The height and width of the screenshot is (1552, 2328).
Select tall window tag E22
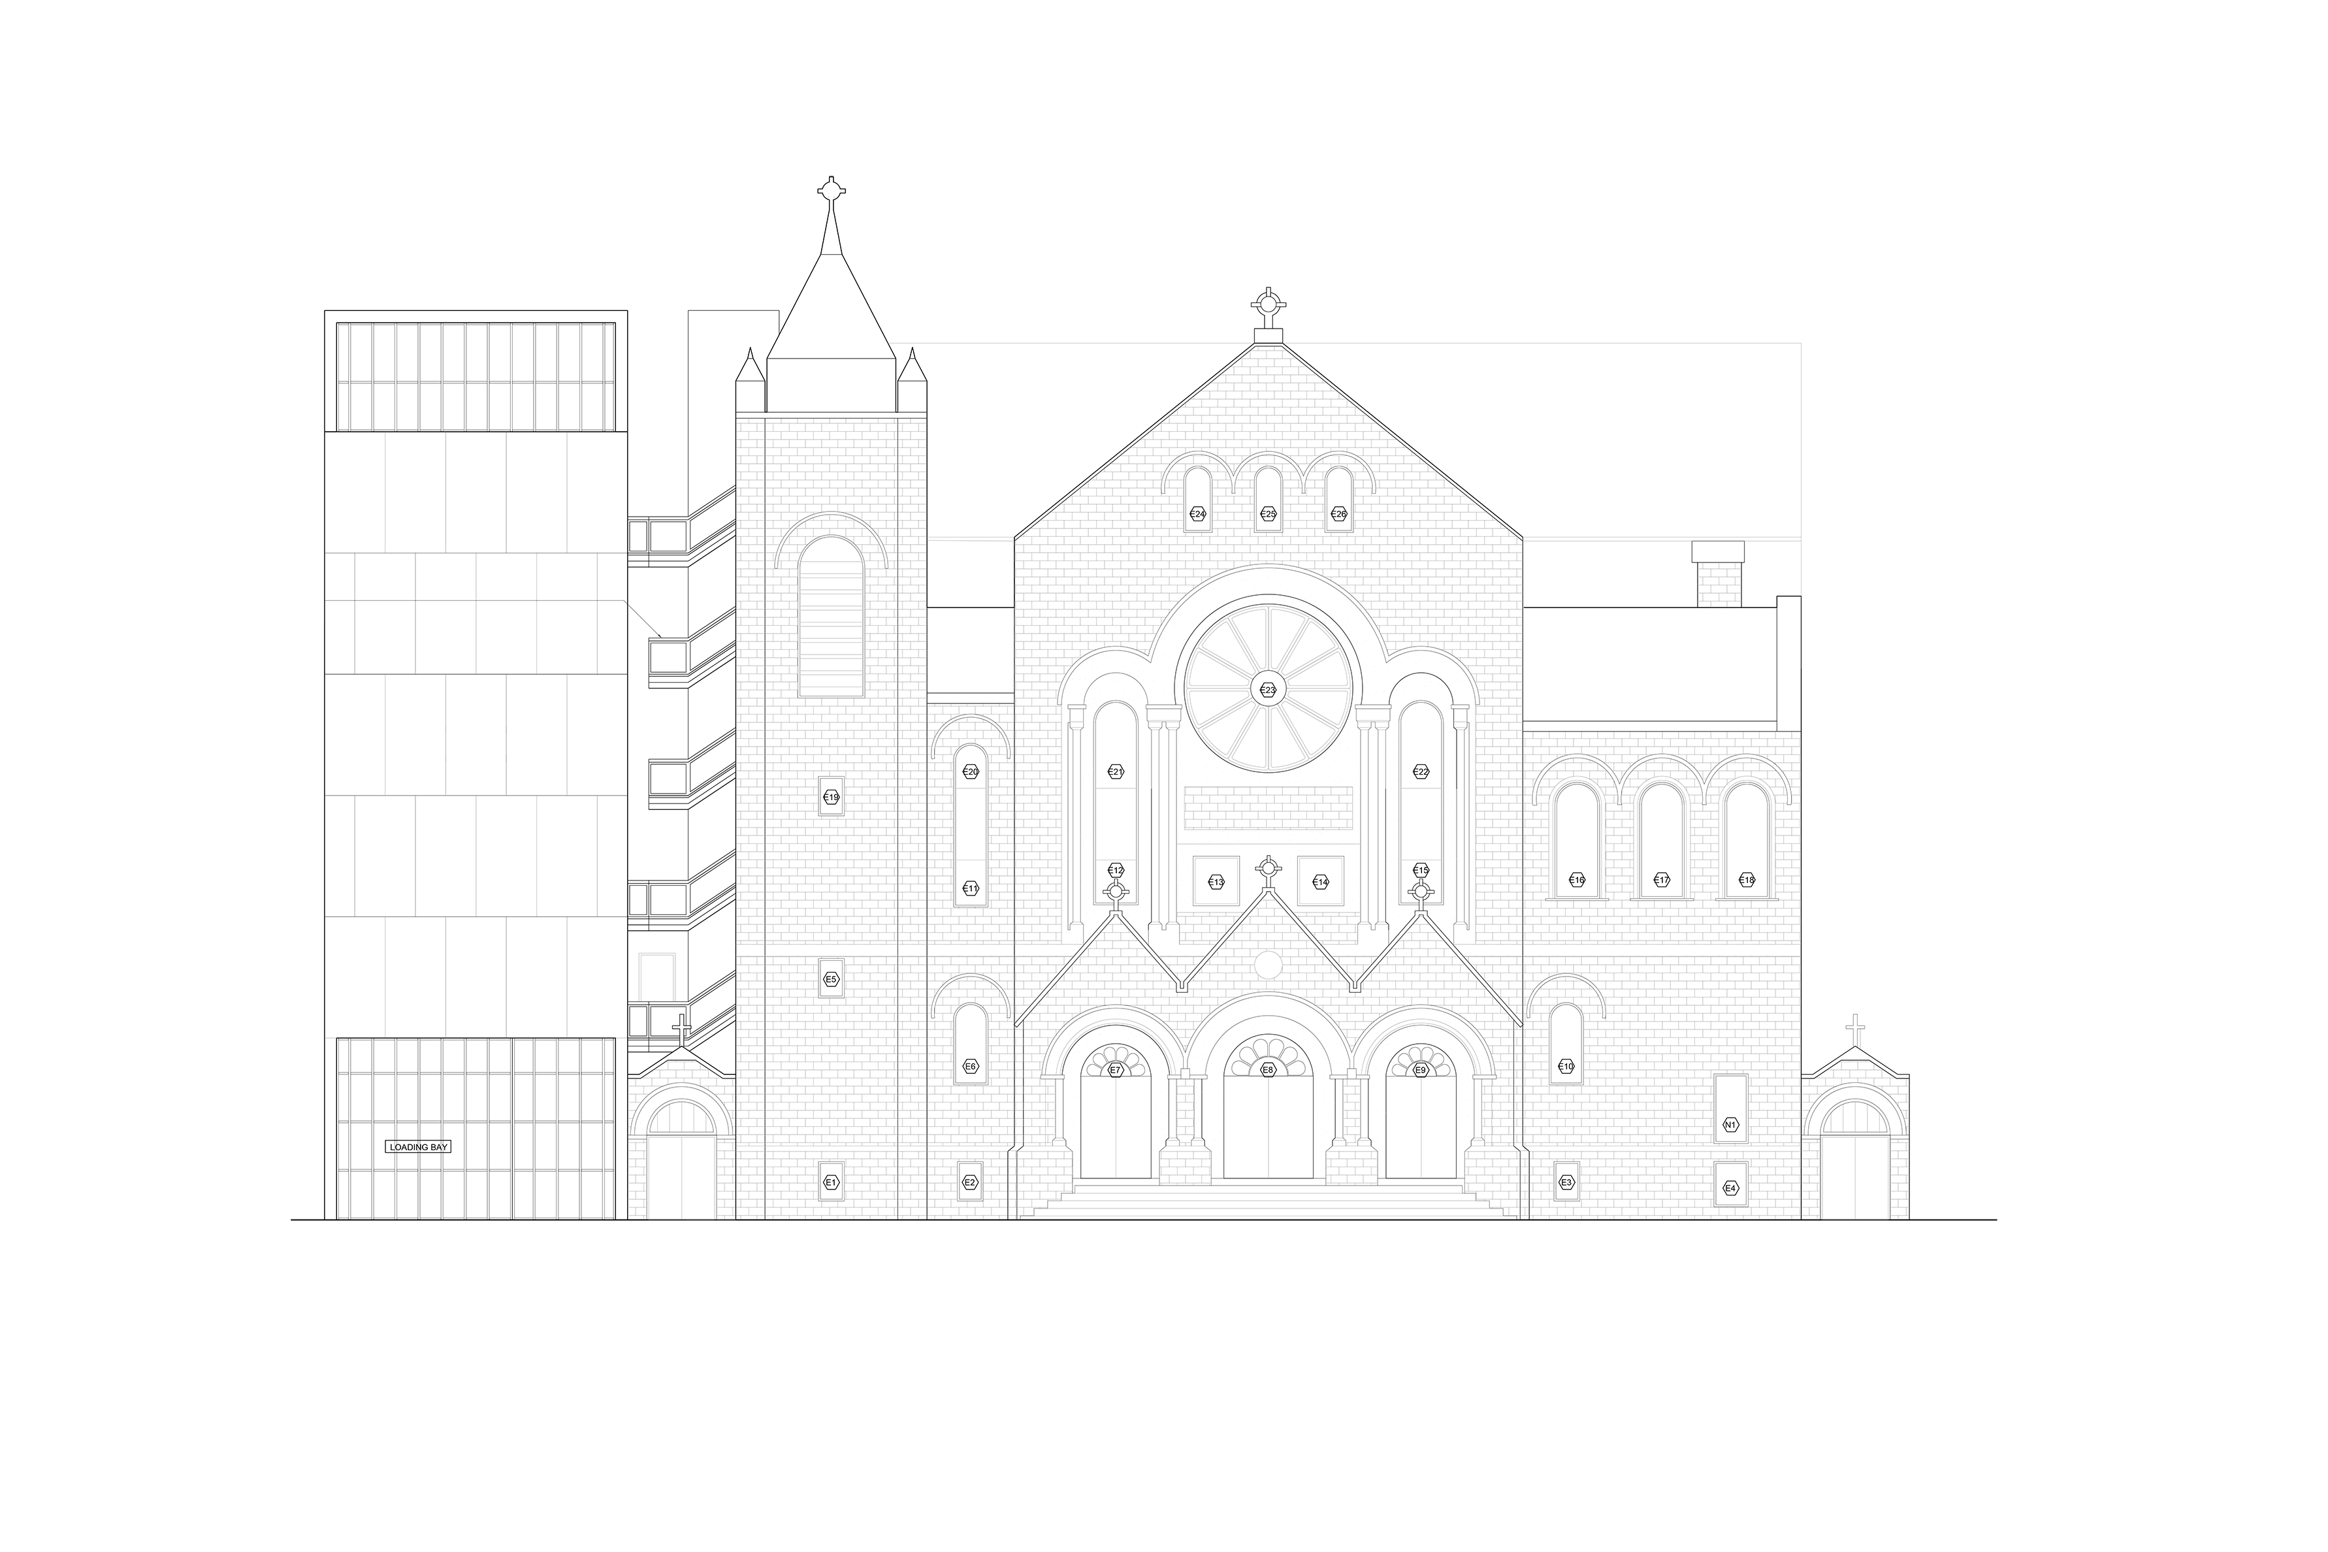click(1421, 771)
